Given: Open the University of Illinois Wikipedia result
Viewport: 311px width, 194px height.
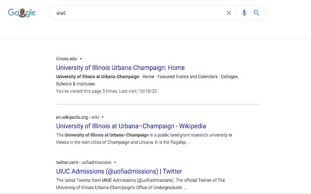Looking at the screenshot, I should point(131,126).
